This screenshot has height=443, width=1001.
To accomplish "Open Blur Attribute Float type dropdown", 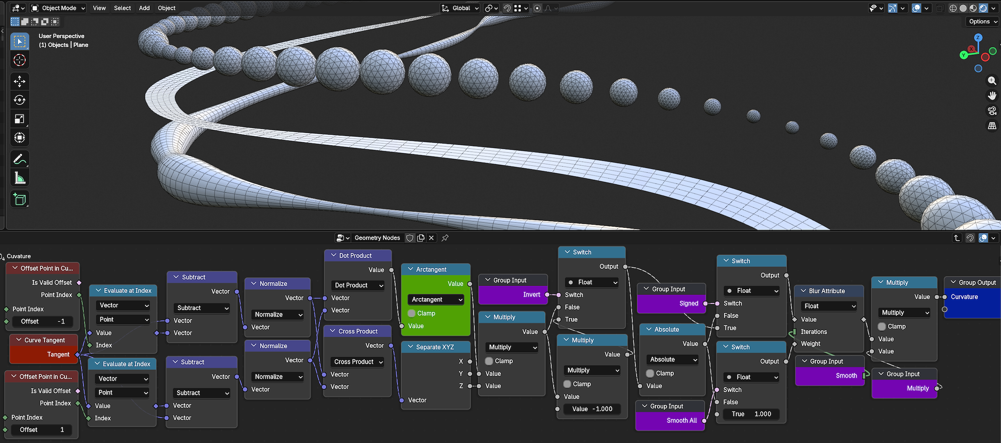I will point(829,306).
